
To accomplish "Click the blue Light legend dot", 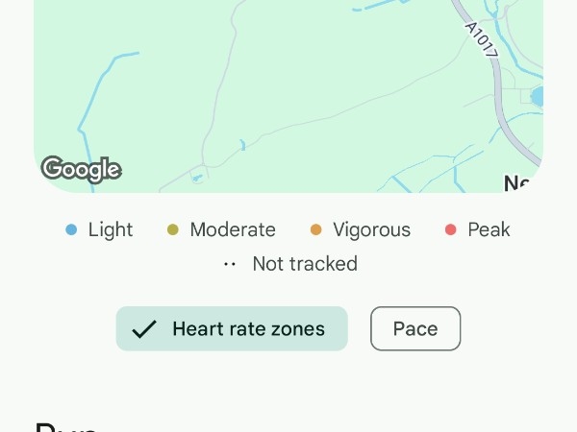I will click(x=71, y=230).
